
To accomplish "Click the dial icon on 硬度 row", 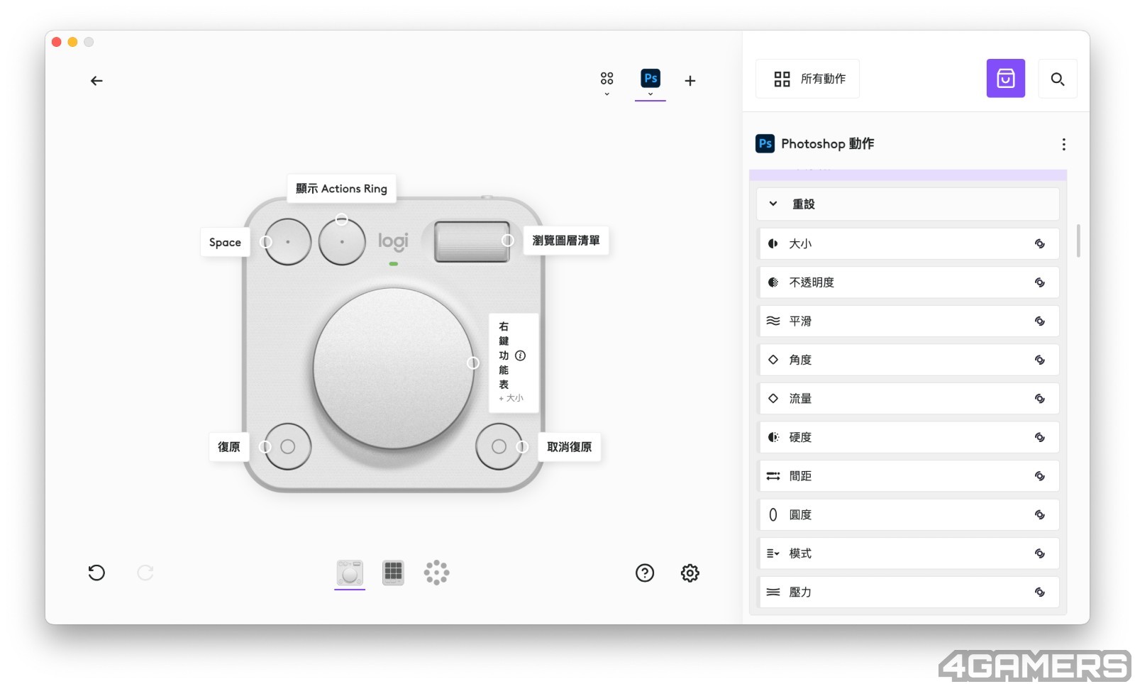I will tap(1039, 437).
